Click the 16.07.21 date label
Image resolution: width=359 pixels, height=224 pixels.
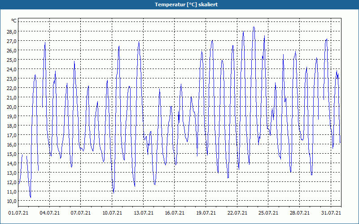175,213
